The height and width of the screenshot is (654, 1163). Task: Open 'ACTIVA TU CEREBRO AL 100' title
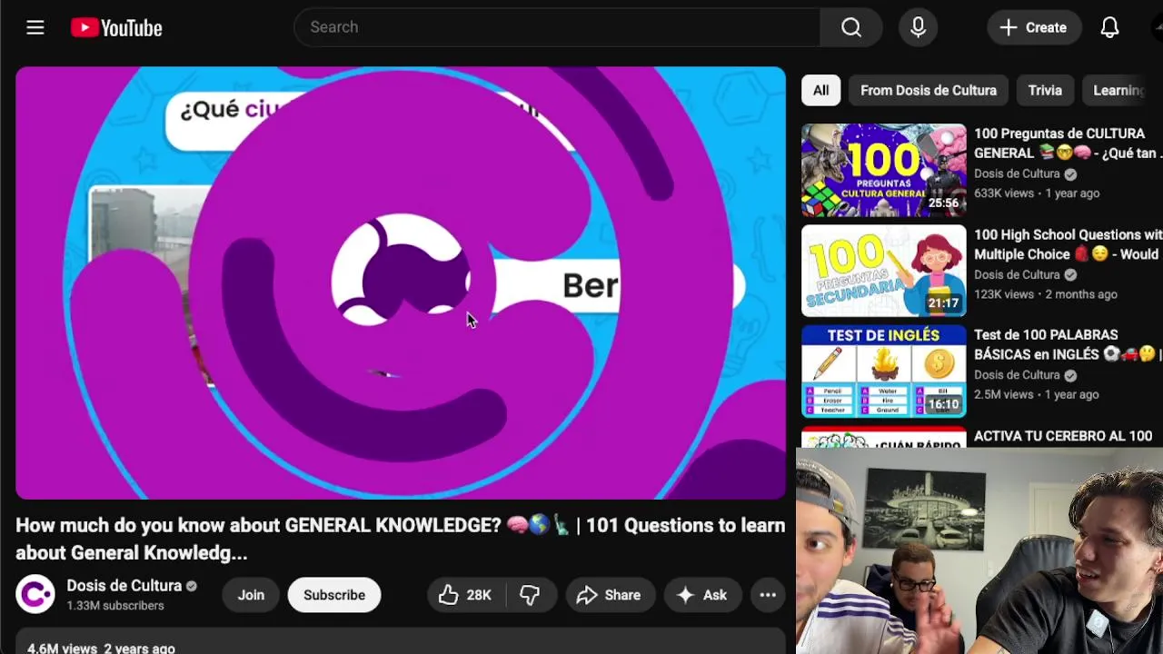(x=1063, y=436)
